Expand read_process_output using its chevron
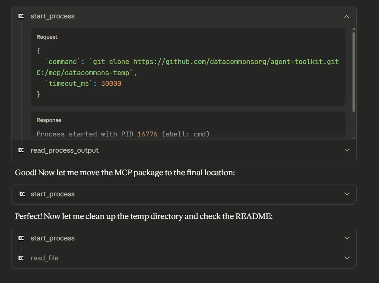 coord(346,150)
